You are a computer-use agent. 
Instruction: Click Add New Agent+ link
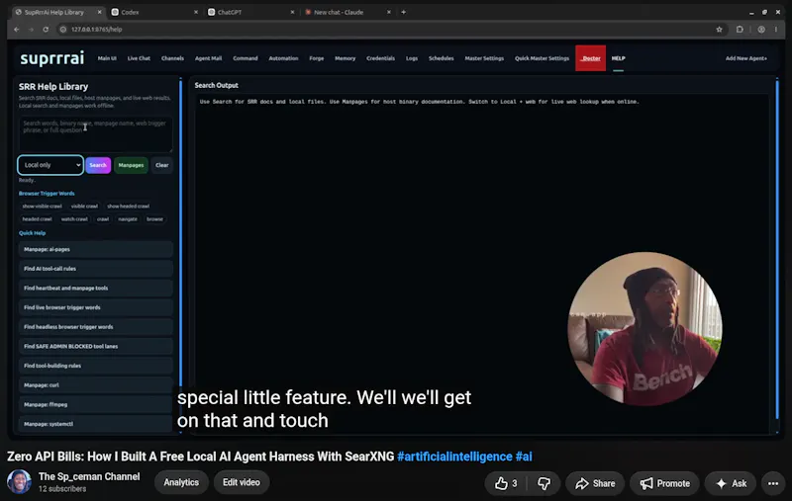point(746,58)
